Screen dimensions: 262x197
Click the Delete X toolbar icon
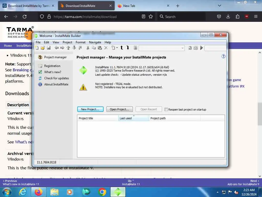[x=106, y=48]
